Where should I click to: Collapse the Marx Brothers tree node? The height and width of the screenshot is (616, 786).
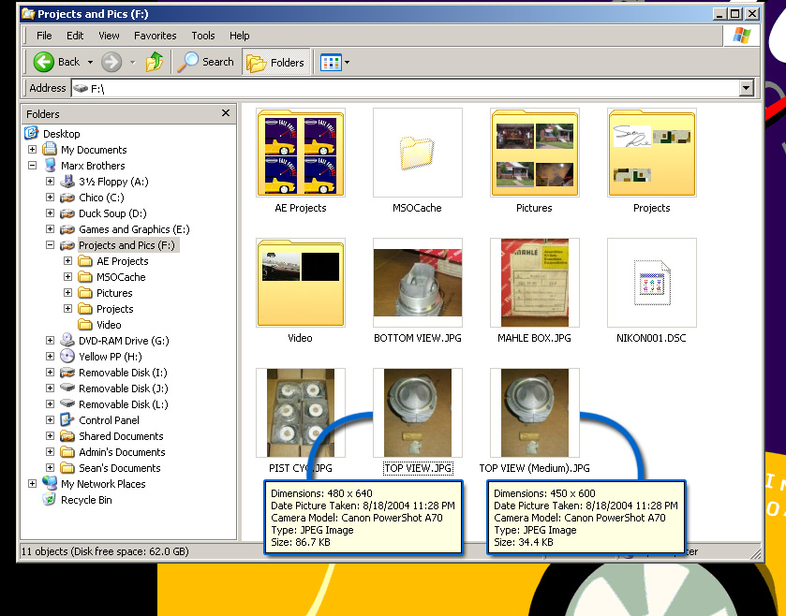[32, 166]
